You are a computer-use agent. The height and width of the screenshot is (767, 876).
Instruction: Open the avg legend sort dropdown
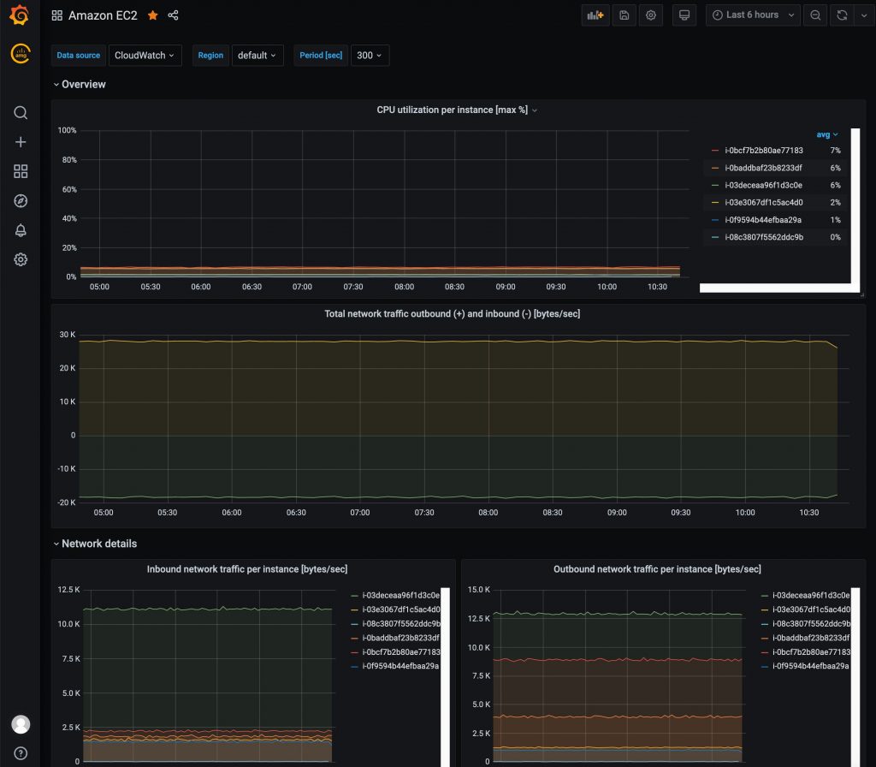(x=827, y=134)
